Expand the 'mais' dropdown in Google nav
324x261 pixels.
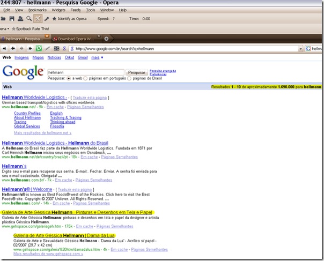[97, 57]
